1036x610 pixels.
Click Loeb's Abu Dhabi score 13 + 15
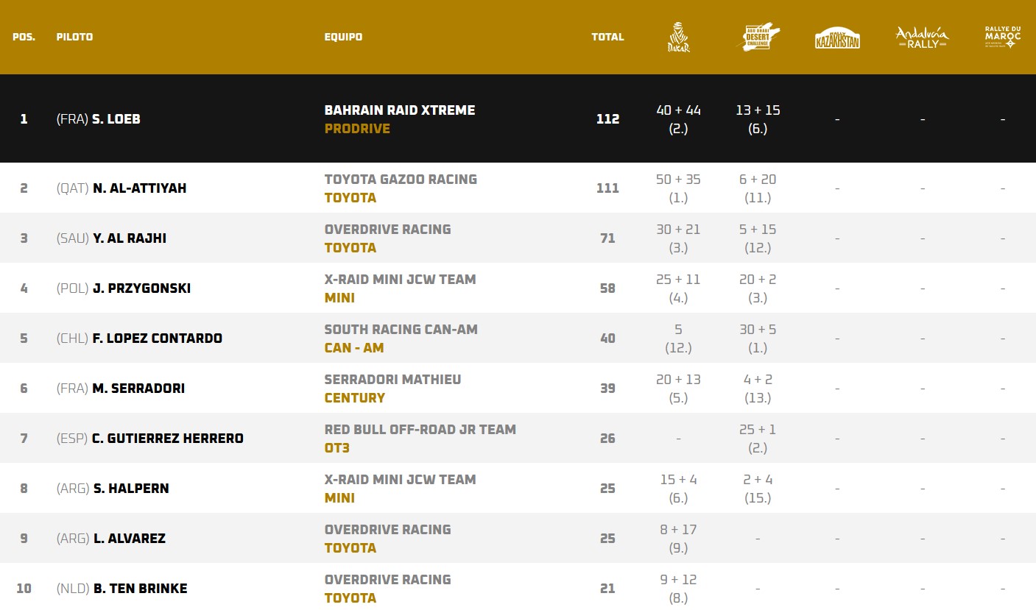tap(758, 110)
